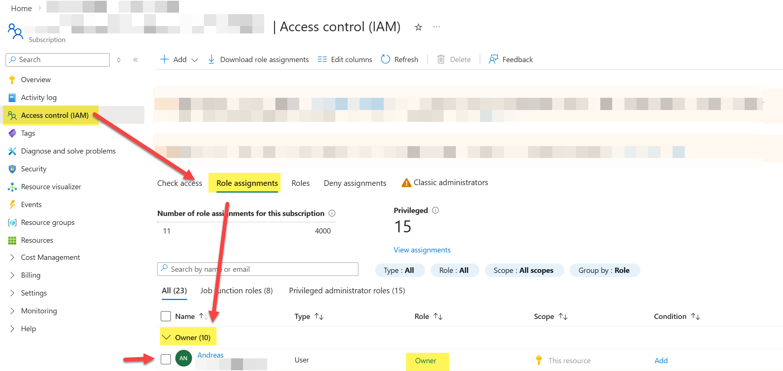Open the ellipsis more options menu
783x371 pixels.
click(x=437, y=27)
